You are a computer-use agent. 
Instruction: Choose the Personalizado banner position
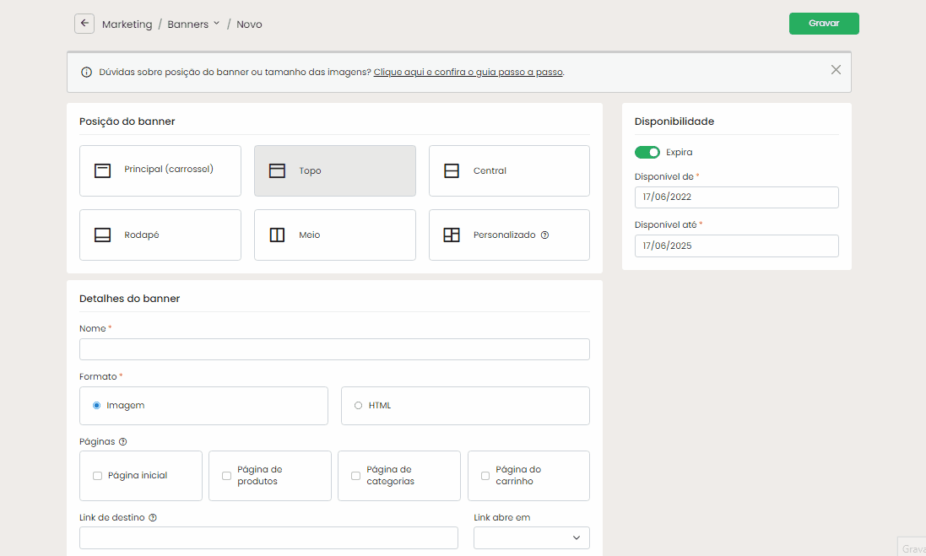click(x=509, y=235)
